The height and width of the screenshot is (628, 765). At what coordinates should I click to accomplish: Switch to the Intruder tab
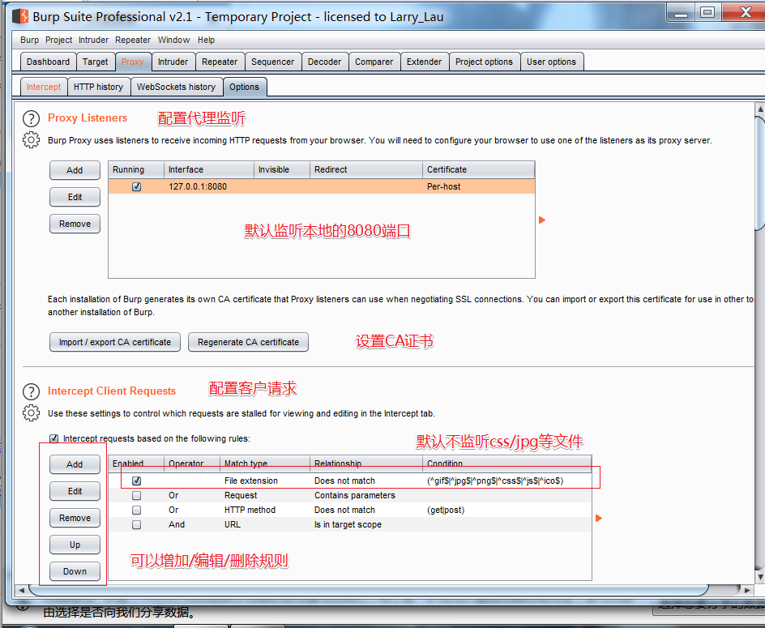(x=173, y=62)
